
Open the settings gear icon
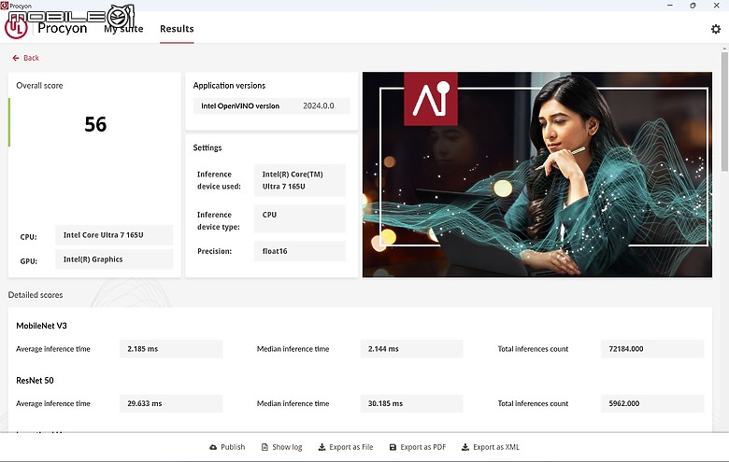[716, 29]
